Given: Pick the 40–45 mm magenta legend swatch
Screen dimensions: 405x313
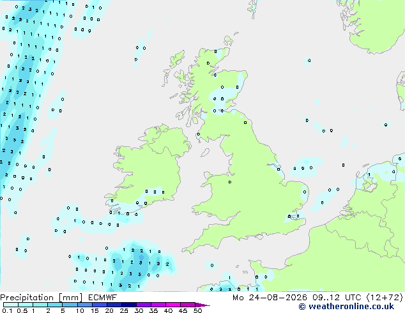Looking at the screenshot, I should click(x=173, y=305).
